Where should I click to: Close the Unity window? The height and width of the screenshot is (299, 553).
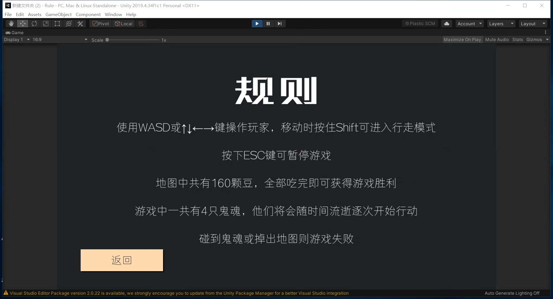(x=541, y=5)
